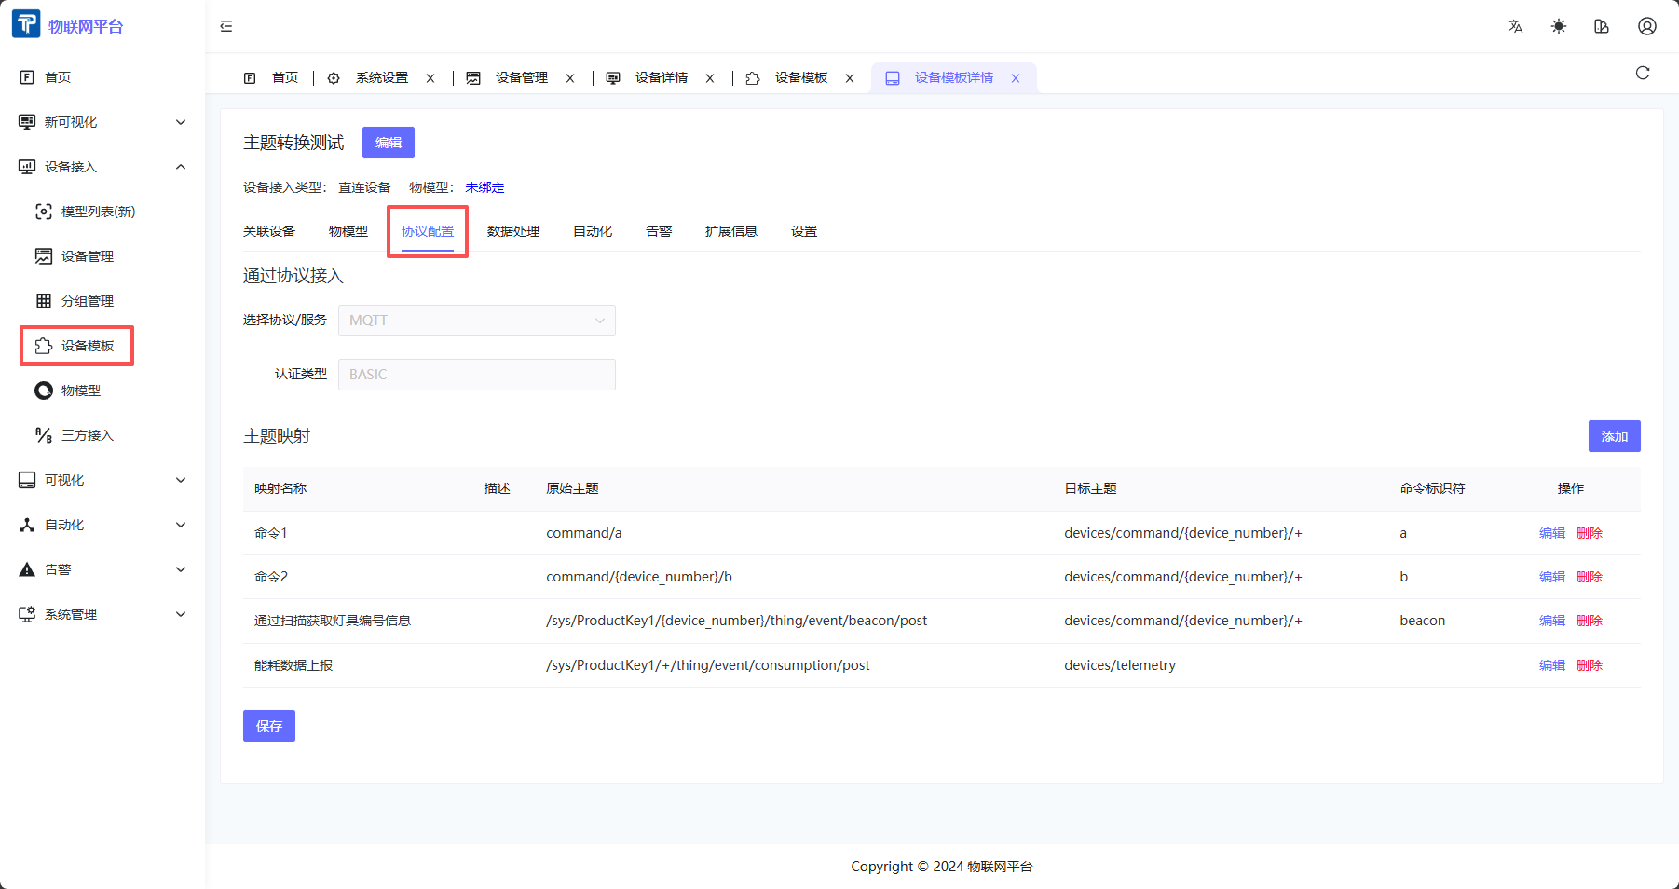The height and width of the screenshot is (889, 1679).
Task: Switch to dark theme with sun icon
Action: 1558,26
